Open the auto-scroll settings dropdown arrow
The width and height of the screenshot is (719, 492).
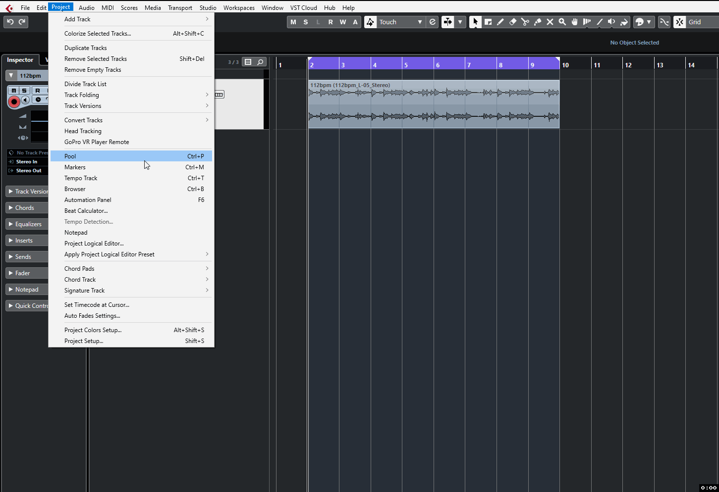coord(460,22)
